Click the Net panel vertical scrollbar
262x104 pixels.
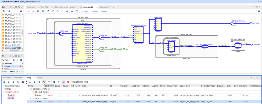pos(23,32)
